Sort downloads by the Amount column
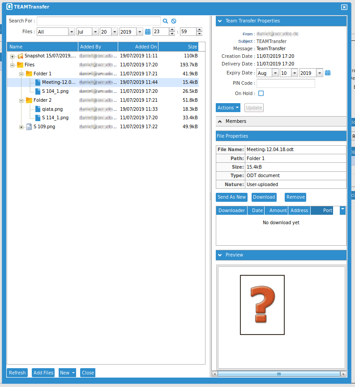 click(276, 210)
